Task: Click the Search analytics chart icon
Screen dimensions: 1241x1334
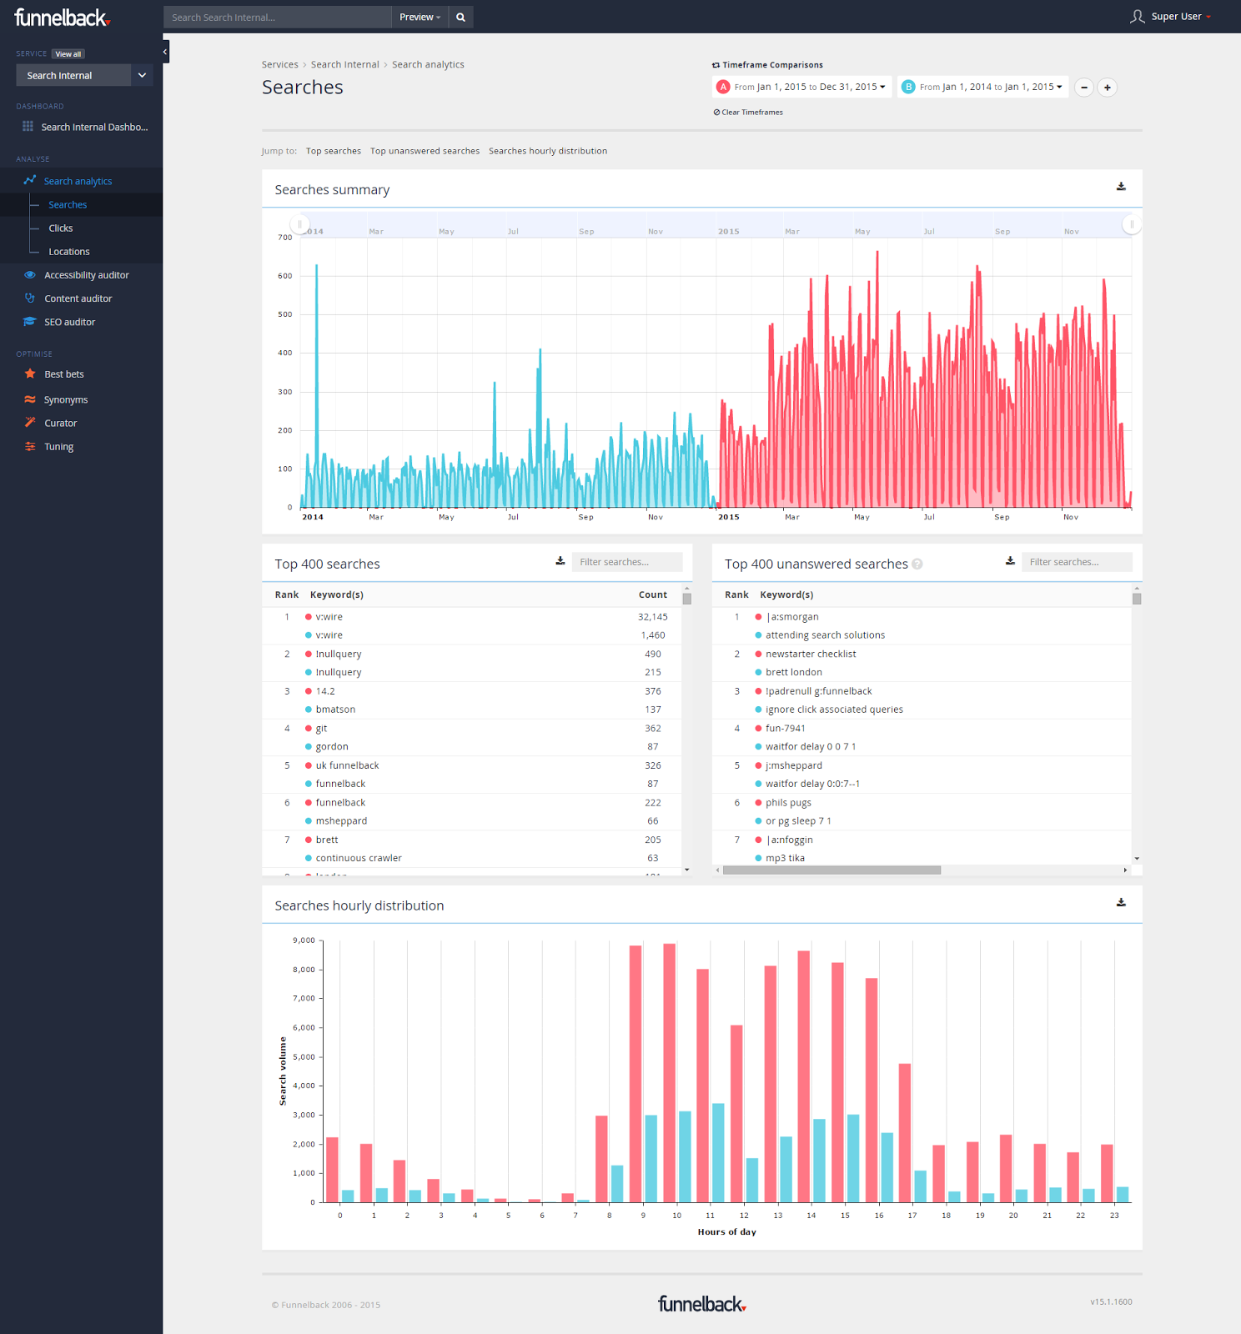Action: tap(30, 180)
